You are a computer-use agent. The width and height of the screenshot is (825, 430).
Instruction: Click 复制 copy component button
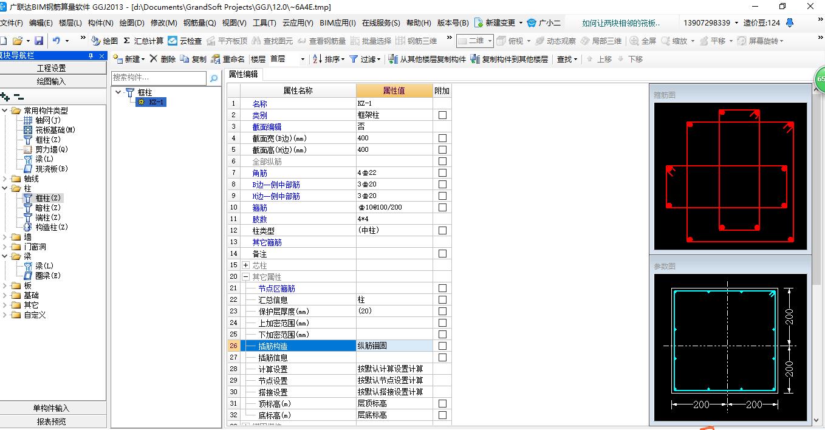coord(193,59)
